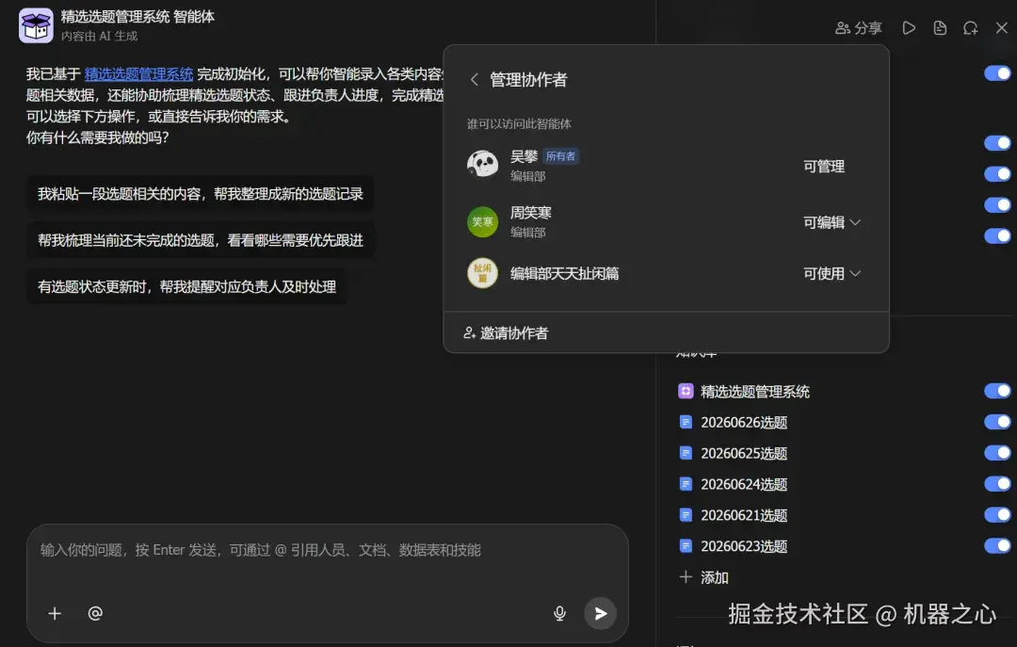Open the 20260624选题 knowledge item
The image size is (1017, 647).
744,484
